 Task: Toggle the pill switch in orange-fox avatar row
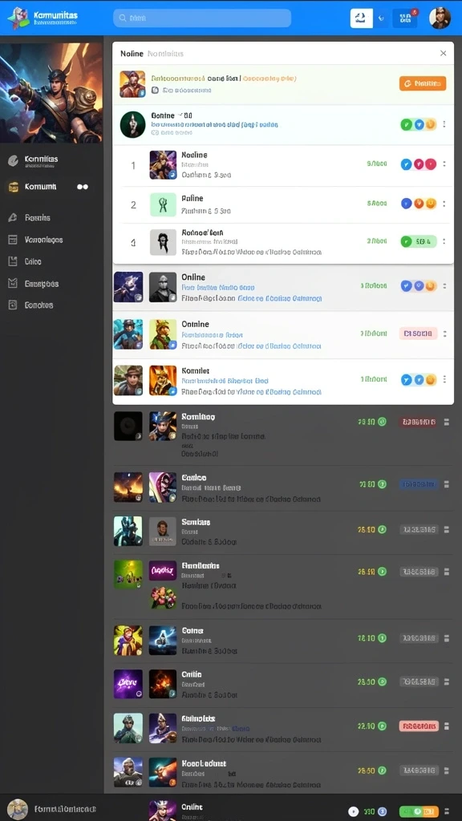(x=419, y=380)
